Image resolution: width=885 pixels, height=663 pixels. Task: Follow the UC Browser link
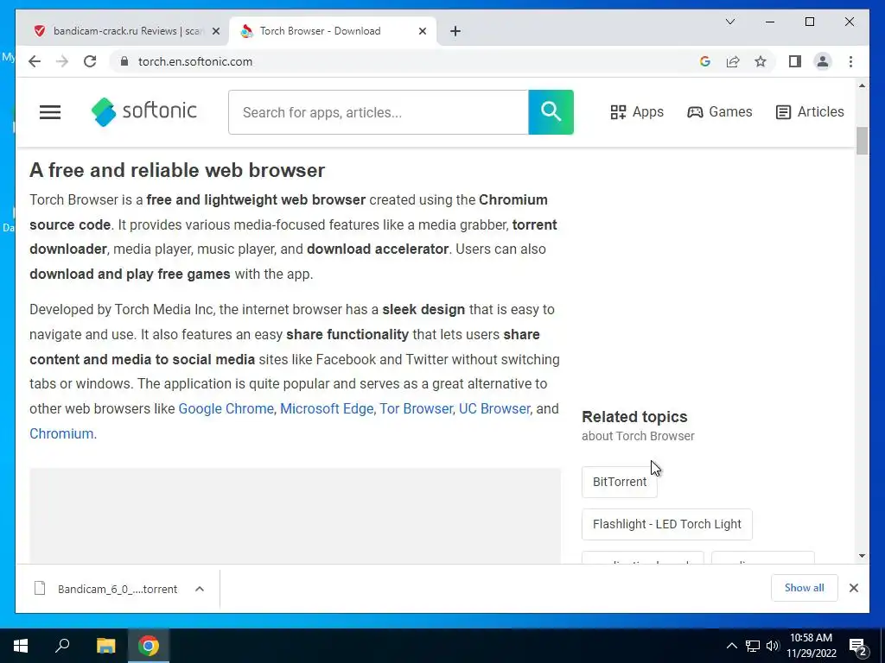coord(494,408)
